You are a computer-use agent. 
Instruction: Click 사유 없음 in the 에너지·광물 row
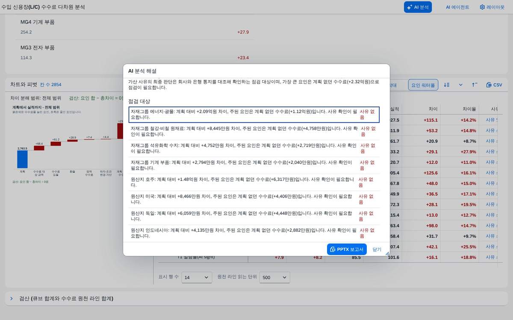pos(367,114)
